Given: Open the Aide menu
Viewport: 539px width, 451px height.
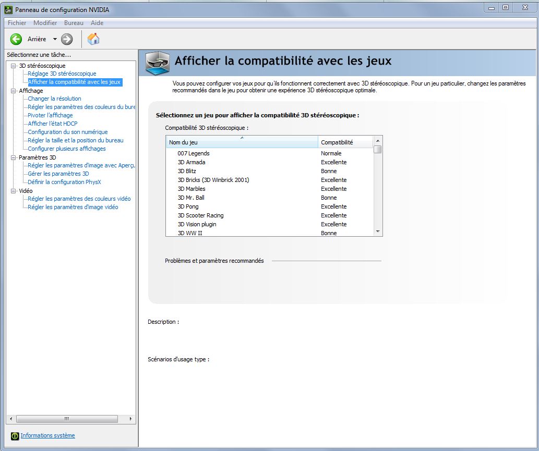Looking at the screenshot, I should pos(97,23).
